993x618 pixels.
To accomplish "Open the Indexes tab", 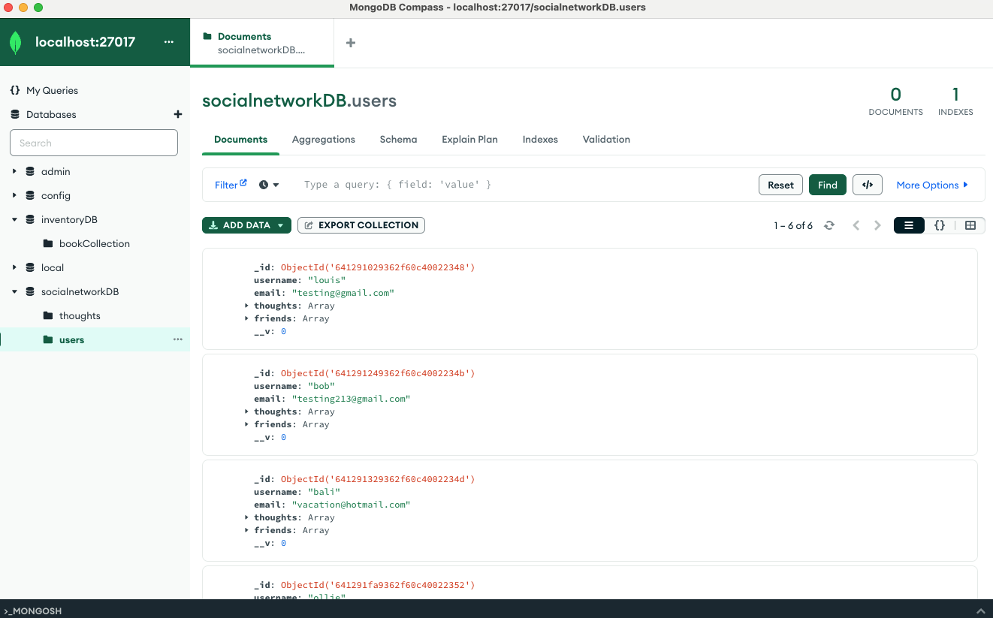I will [x=539, y=139].
